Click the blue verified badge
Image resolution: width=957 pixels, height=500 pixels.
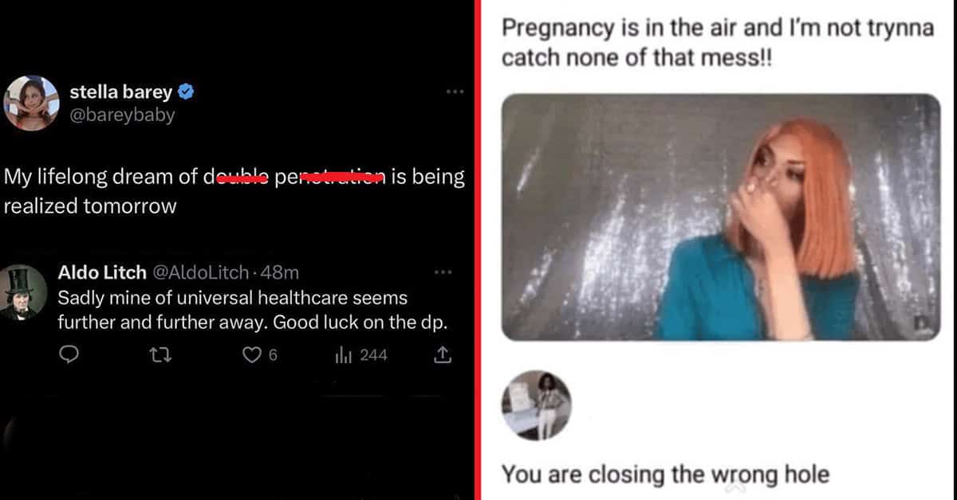(186, 92)
